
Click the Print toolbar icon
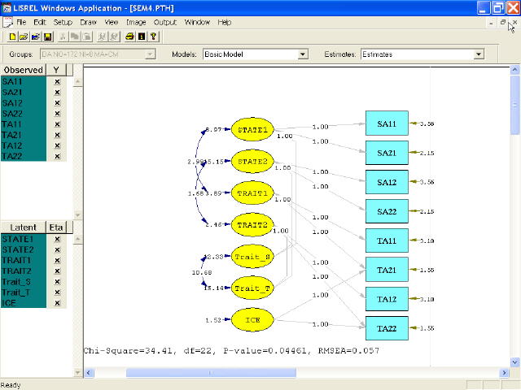click(129, 37)
